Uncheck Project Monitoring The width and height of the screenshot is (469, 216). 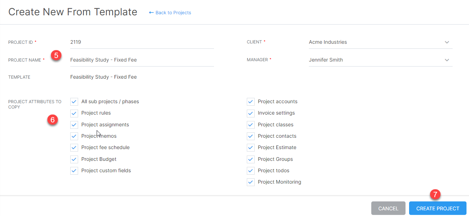[x=250, y=182]
